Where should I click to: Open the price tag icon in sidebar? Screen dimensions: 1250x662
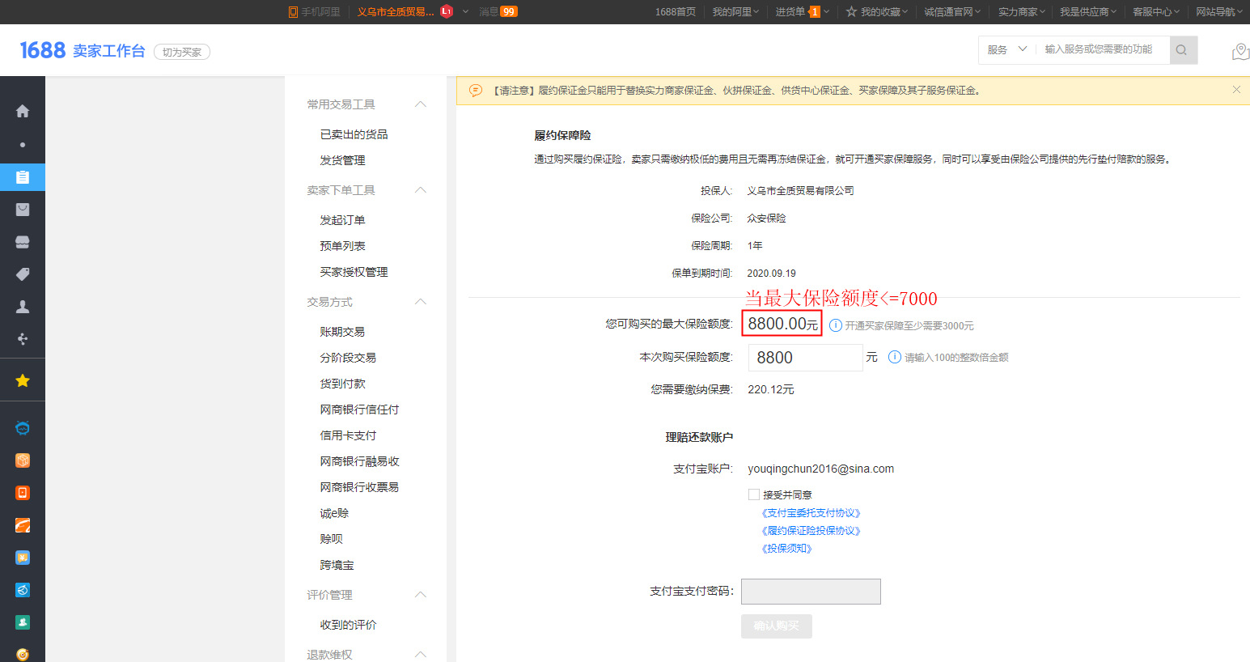click(x=23, y=274)
